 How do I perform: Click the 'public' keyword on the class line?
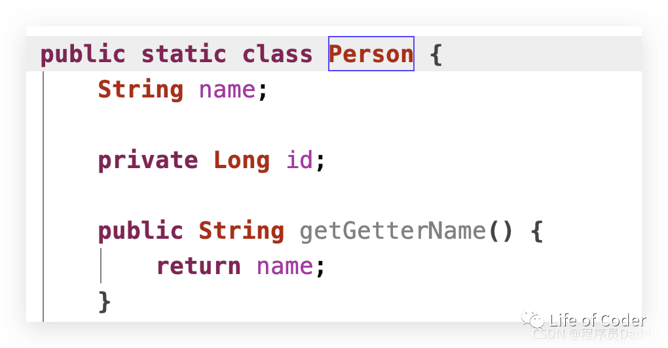tap(83, 54)
